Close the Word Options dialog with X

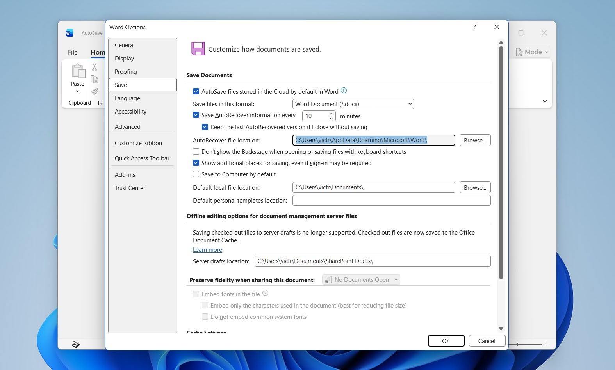497,27
